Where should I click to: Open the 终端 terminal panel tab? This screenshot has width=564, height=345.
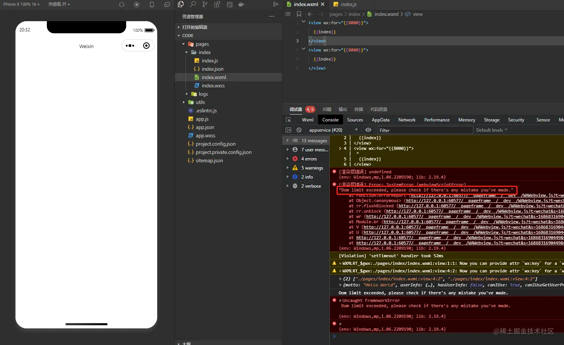click(358, 109)
